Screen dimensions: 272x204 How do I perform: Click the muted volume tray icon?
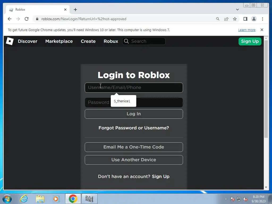[x=245, y=199]
